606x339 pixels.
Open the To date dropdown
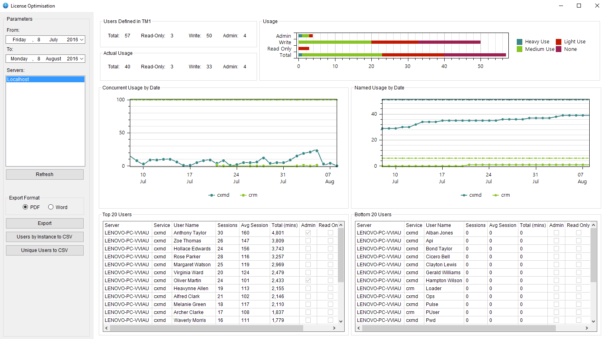pyautogui.click(x=82, y=58)
